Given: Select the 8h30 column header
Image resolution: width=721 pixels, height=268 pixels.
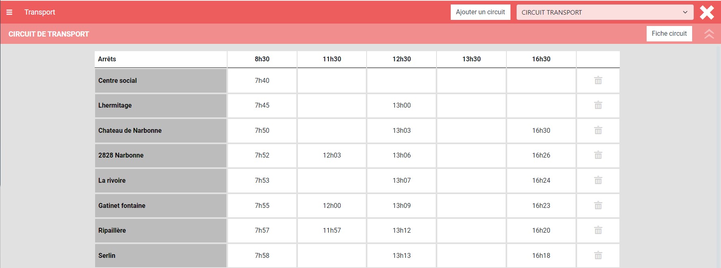Looking at the screenshot, I should [x=262, y=59].
